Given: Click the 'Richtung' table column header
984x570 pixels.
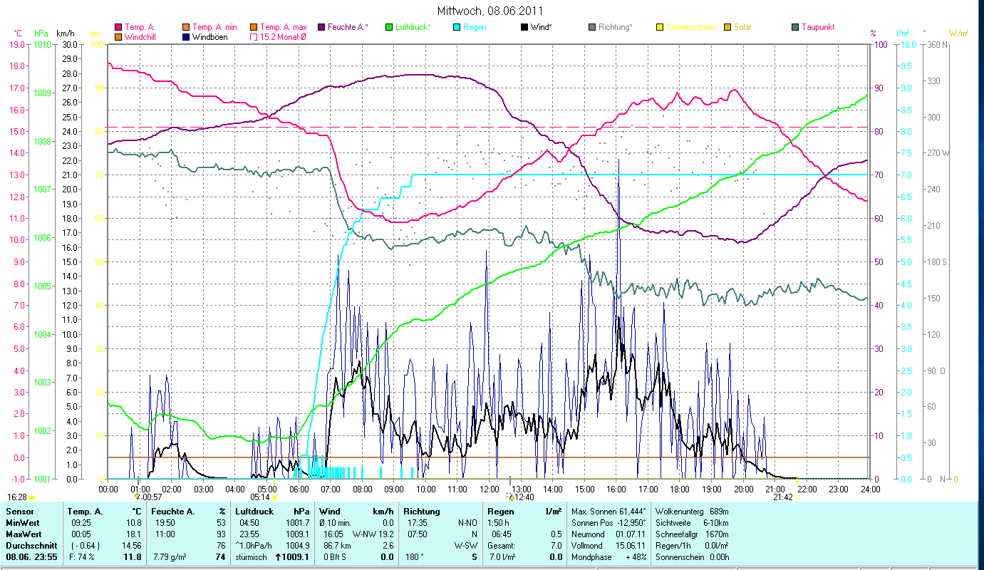Looking at the screenshot, I should pyautogui.click(x=422, y=512).
